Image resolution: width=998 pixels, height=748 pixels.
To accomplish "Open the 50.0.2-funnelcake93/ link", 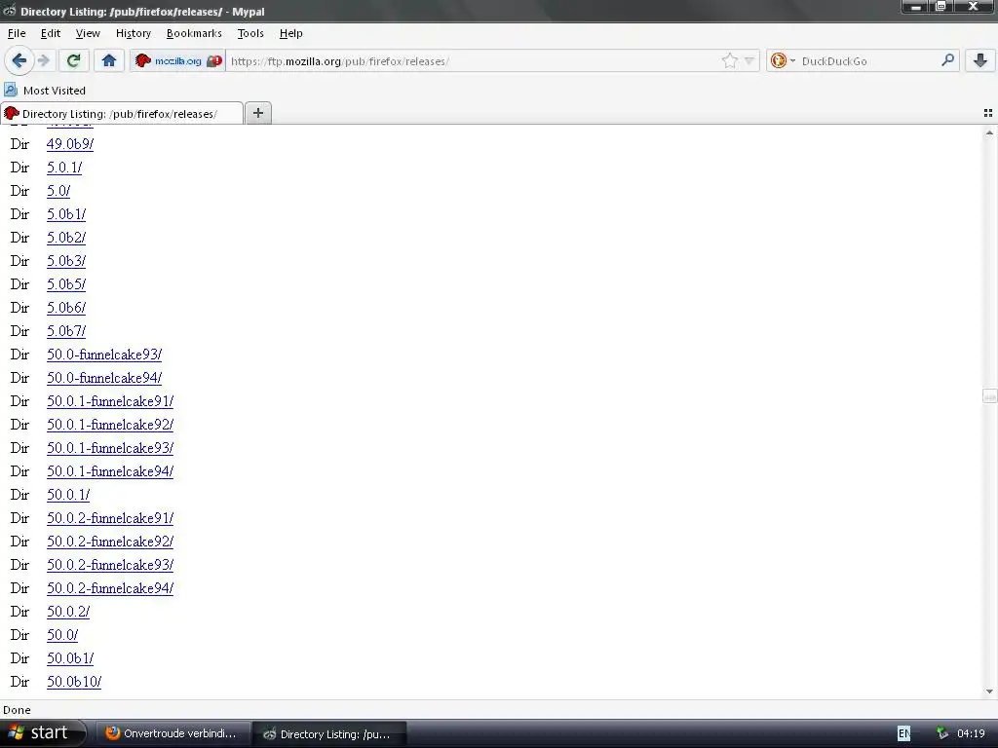I will [x=110, y=565].
